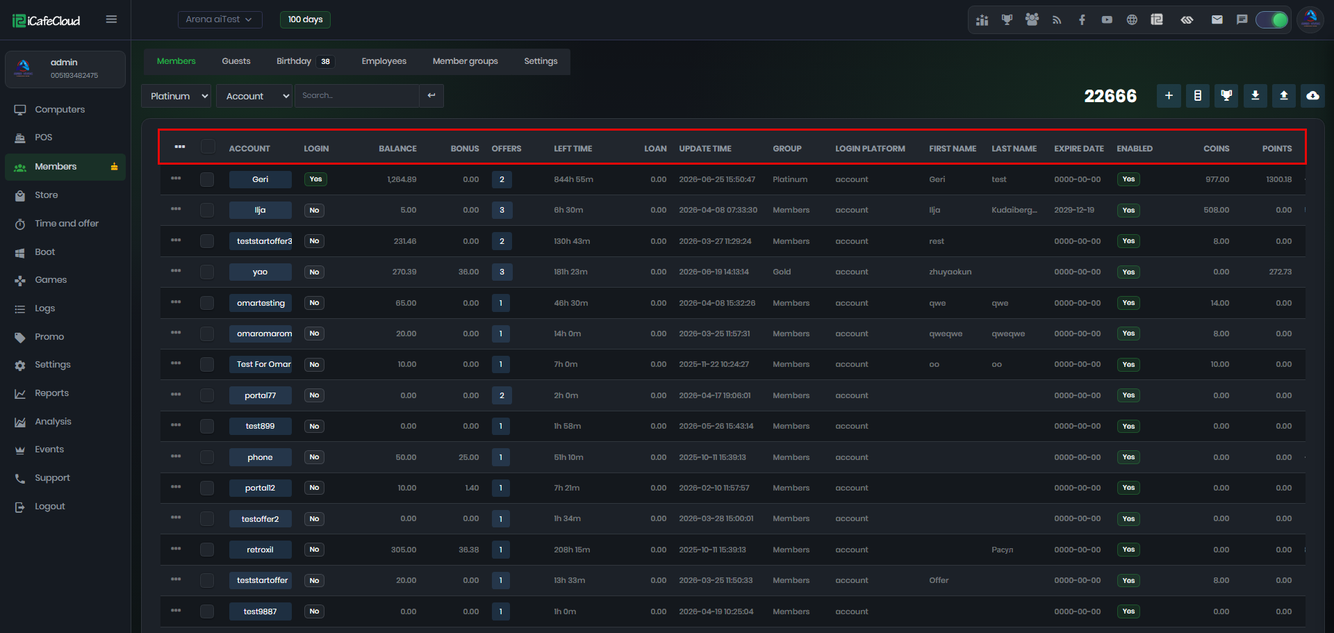Image resolution: width=1334 pixels, height=633 pixels.
Task: Select the checkbox for portal77
Action: tap(207, 395)
